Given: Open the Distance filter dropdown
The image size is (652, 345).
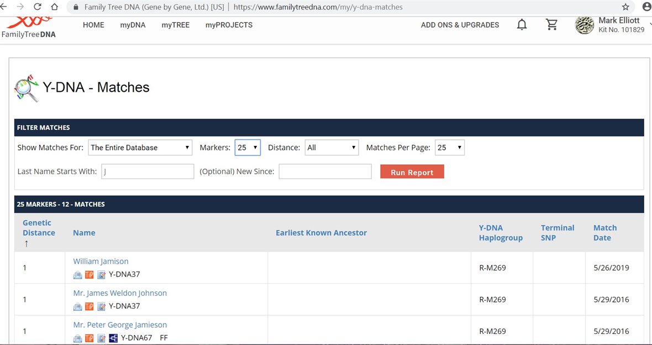Looking at the screenshot, I should point(332,148).
